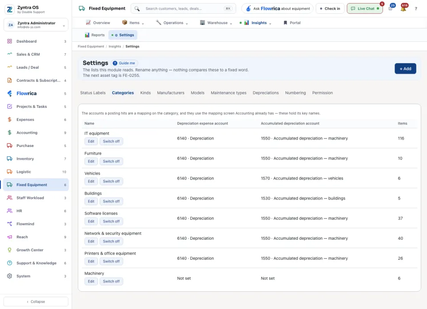
Task: Edit the Network & security equipment category
Action: 91,242
